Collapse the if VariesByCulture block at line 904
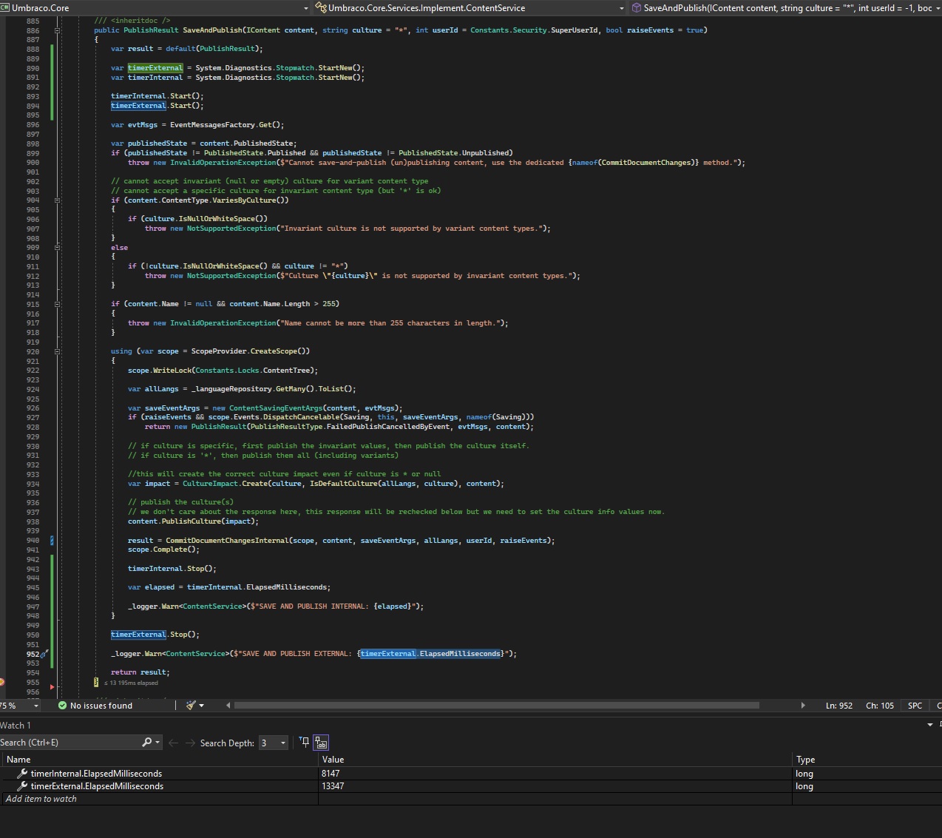The width and height of the screenshot is (942, 838). [x=57, y=200]
